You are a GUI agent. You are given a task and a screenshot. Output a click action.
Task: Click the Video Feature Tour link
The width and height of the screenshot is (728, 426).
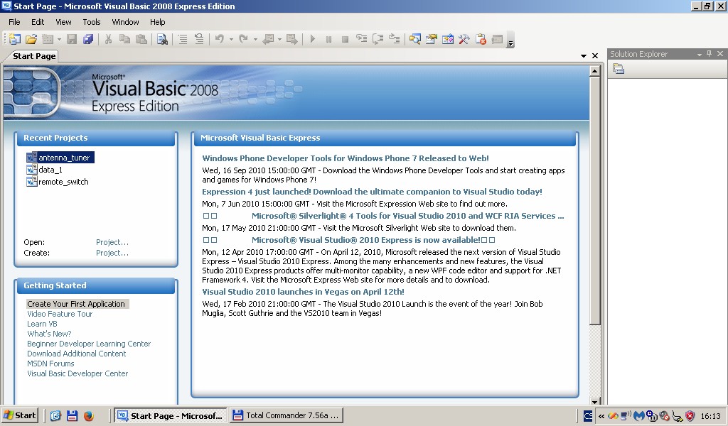[60, 314]
